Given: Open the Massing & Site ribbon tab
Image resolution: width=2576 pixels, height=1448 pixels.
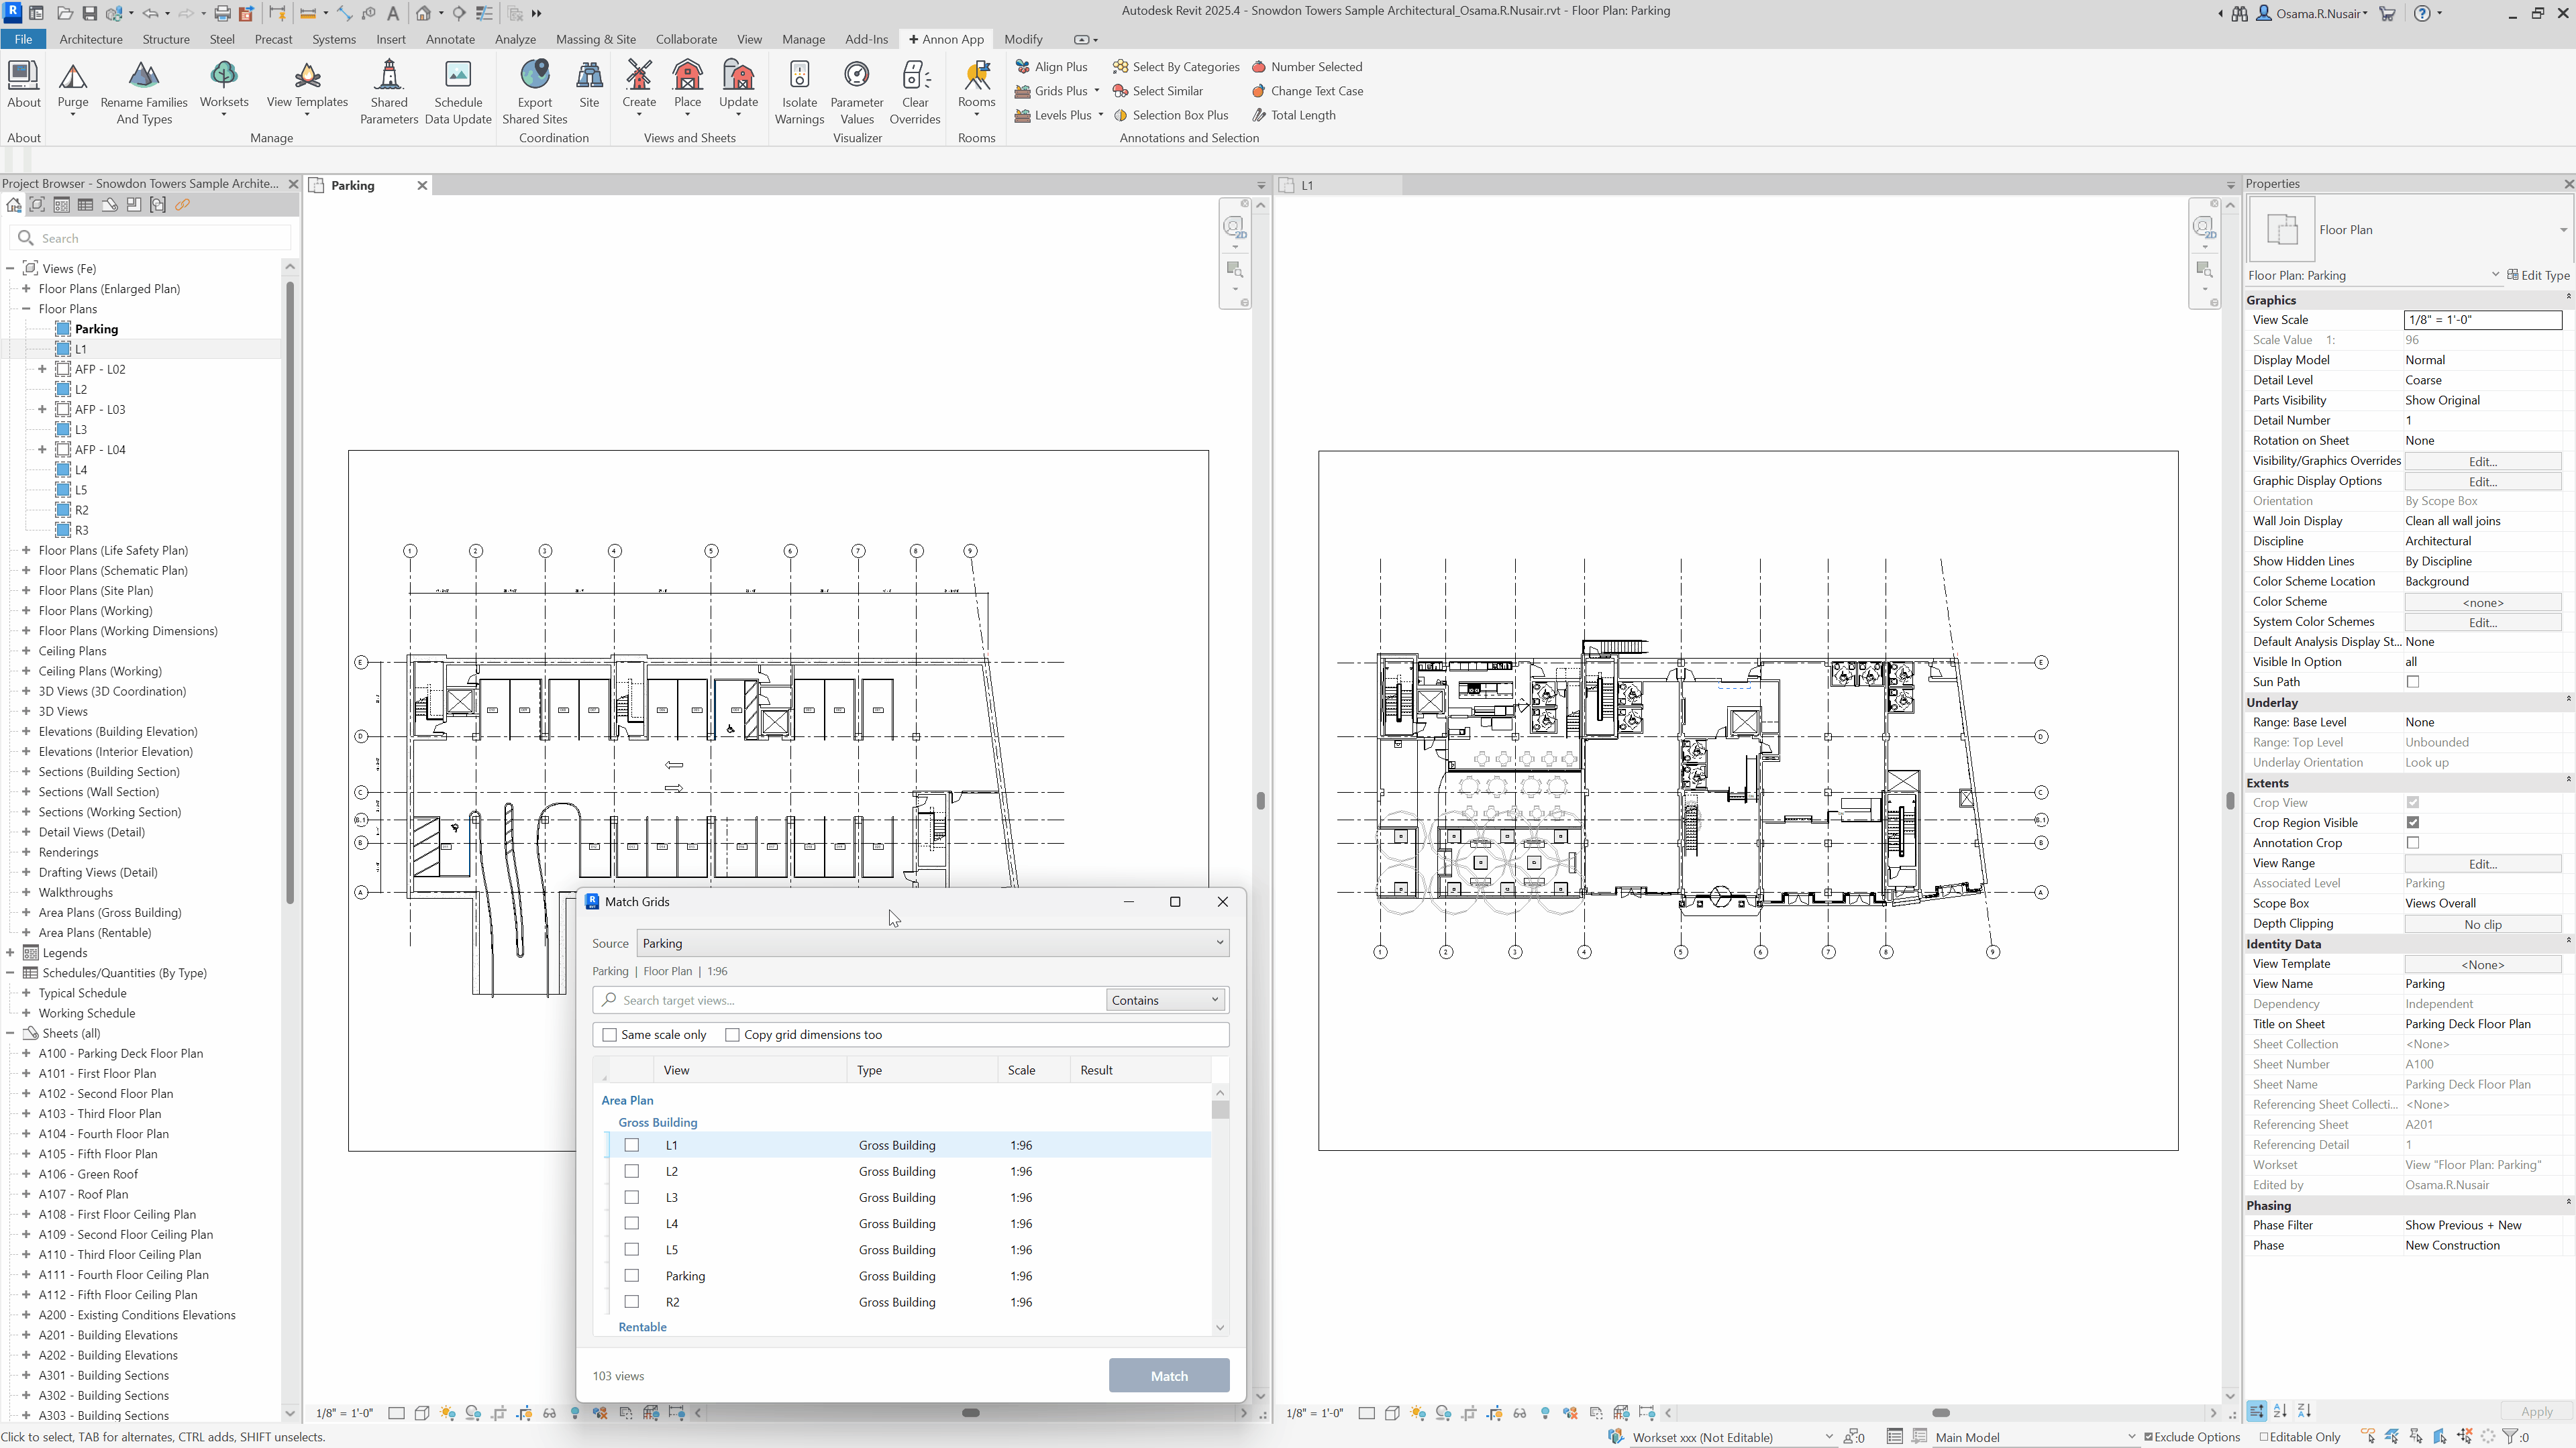Looking at the screenshot, I should [595, 39].
